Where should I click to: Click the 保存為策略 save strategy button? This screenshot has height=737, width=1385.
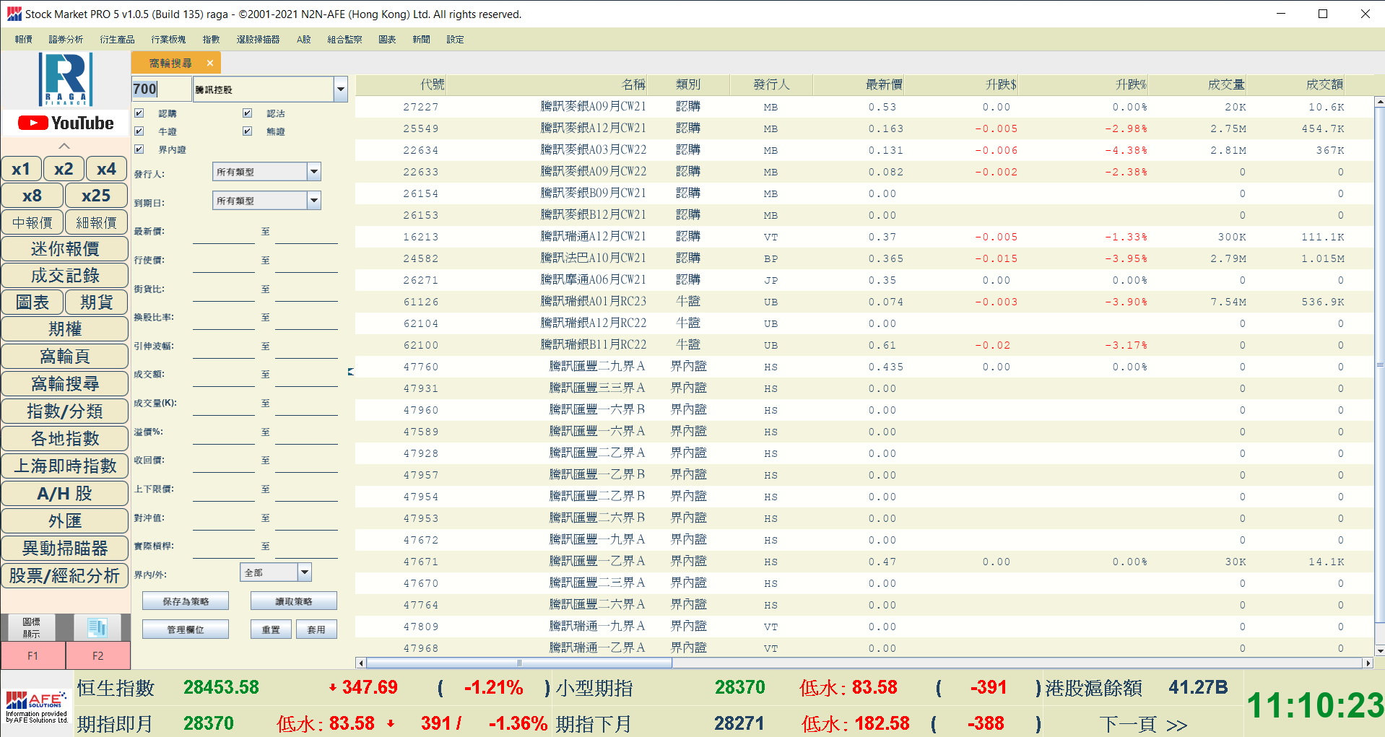pyautogui.click(x=186, y=601)
